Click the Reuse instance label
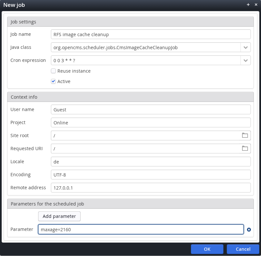Image resolution: width=261 pixels, height=256 pixels. [74, 71]
